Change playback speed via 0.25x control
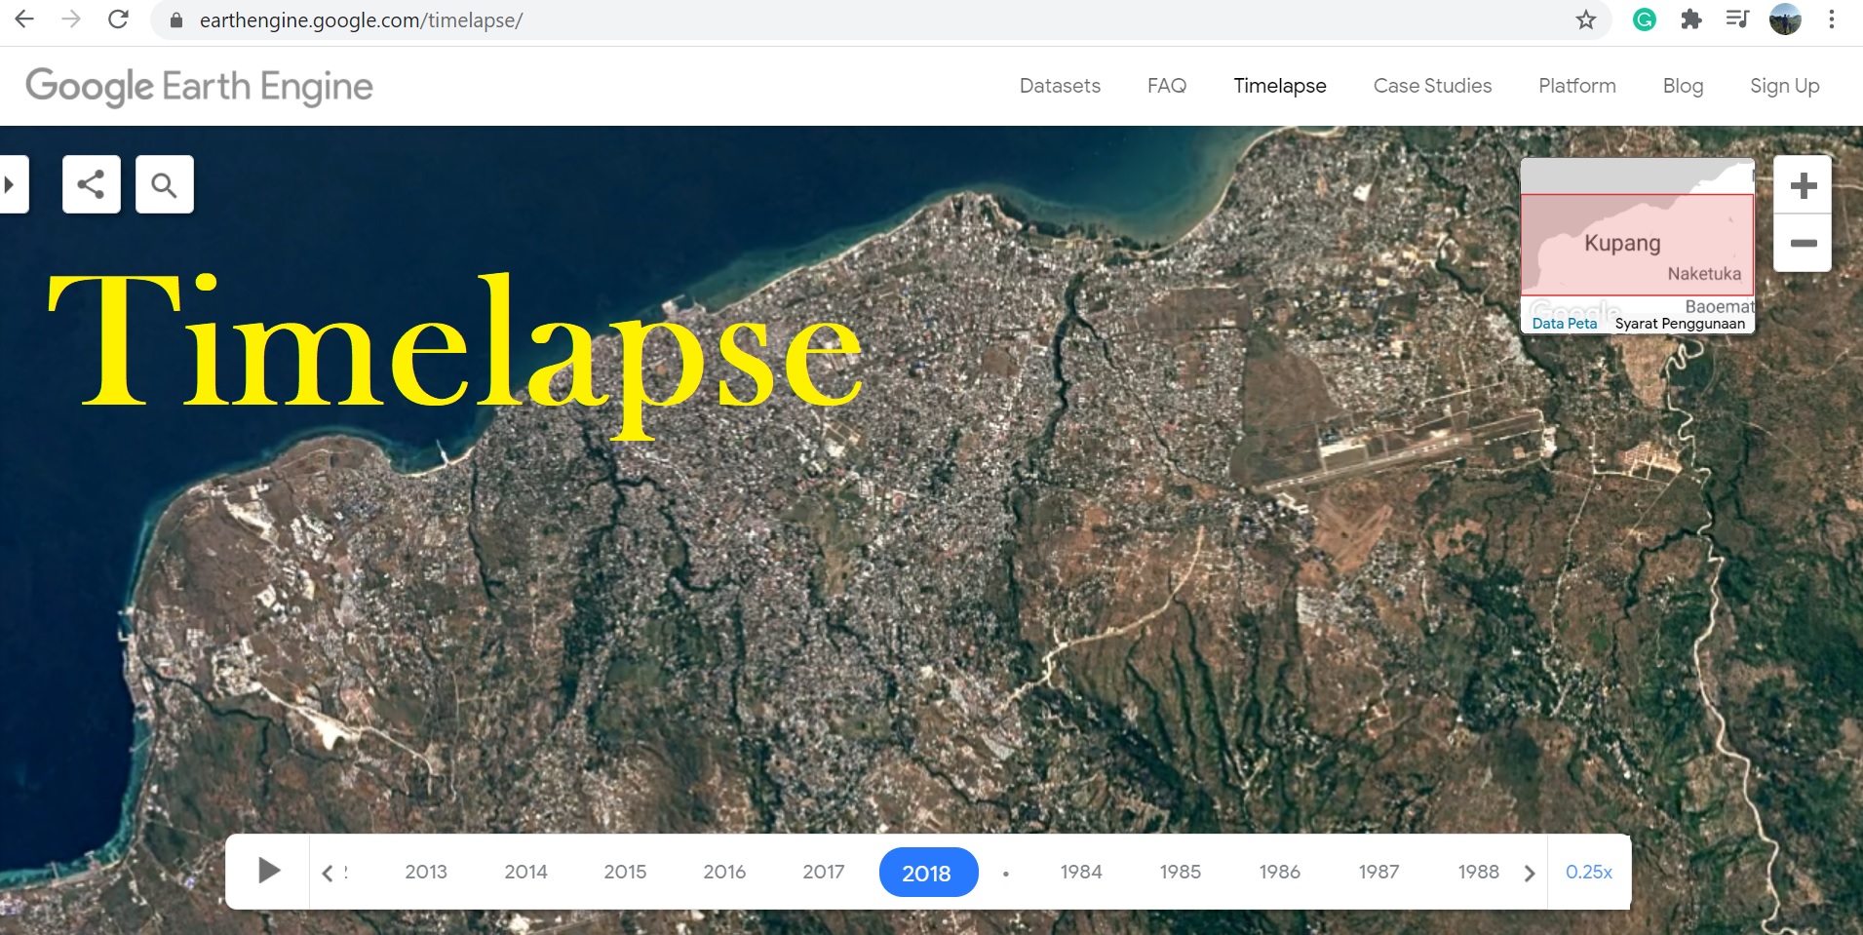The height and width of the screenshot is (935, 1863). tap(1587, 872)
